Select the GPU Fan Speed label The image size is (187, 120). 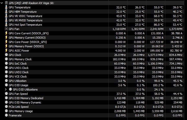click(18, 94)
